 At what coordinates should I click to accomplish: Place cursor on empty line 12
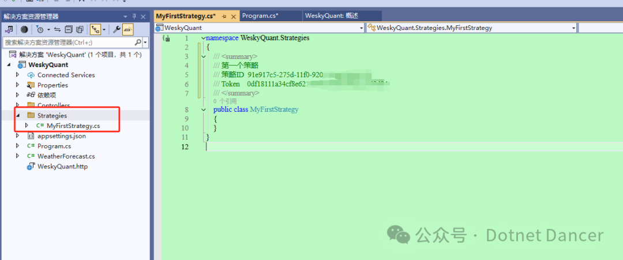tap(414, 147)
